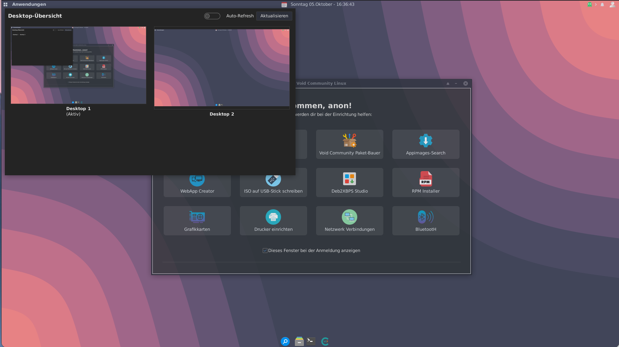Image resolution: width=619 pixels, height=347 pixels.
Task: Launch WebApp Creator
Action: (x=197, y=185)
